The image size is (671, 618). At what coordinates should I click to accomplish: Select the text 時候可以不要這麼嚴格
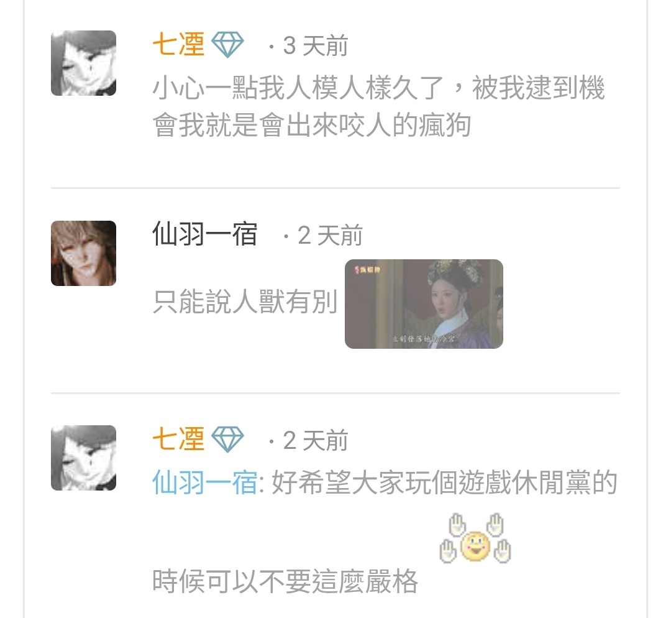click(285, 581)
